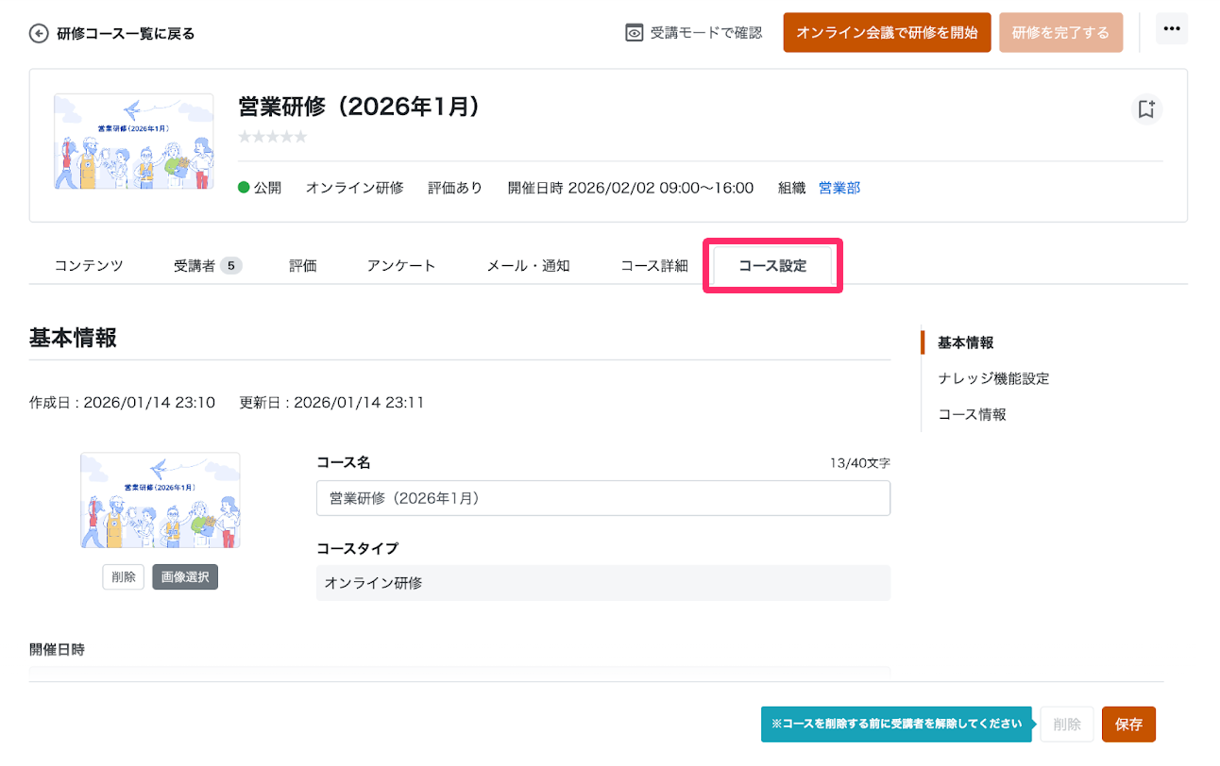Screen dimensions: 1220x766
Task: Click the header course thumbnail image
Action: [133, 141]
